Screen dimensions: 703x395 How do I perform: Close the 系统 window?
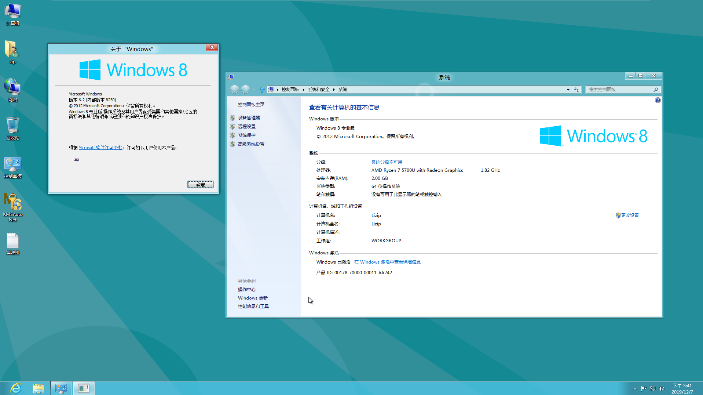point(653,76)
